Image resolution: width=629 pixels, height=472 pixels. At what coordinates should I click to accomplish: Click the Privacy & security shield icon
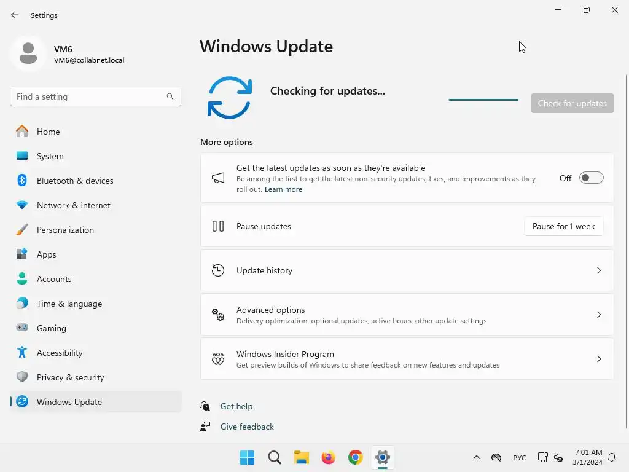pos(22,377)
